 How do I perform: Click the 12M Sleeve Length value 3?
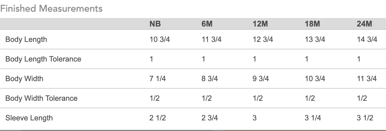tap(254, 118)
